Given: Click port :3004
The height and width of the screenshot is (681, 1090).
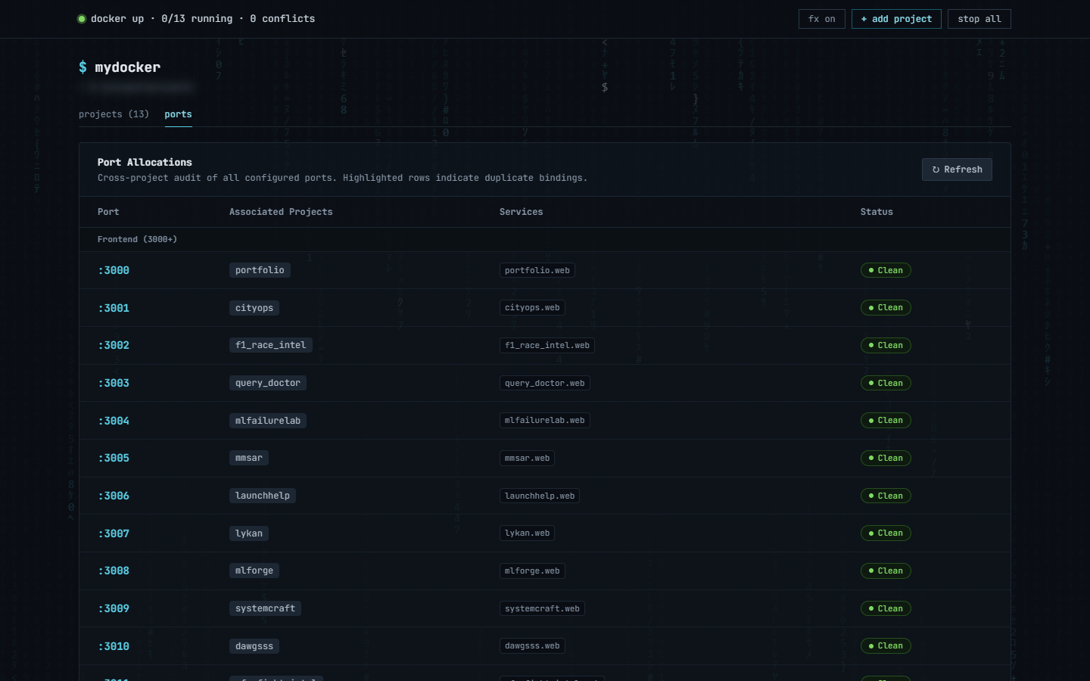Looking at the screenshot, I should [x=114, y=421].
